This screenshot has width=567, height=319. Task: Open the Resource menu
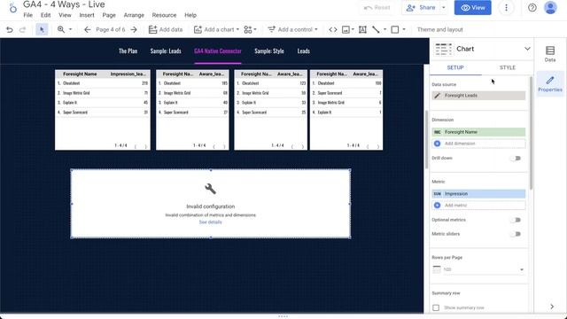[x=164, y=15]
